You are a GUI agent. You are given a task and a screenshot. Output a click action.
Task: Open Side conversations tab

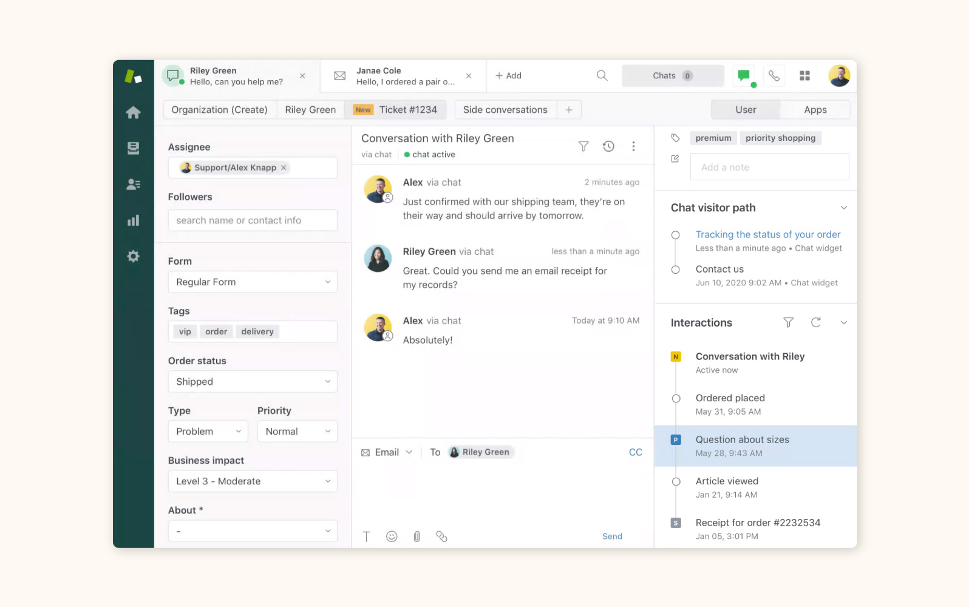click(505, 110)
